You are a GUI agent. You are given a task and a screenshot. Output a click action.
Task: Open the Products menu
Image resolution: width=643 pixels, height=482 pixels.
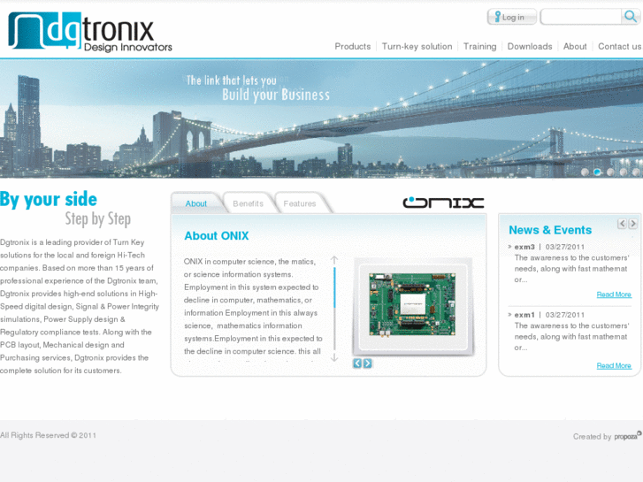[x=353, y=46]
